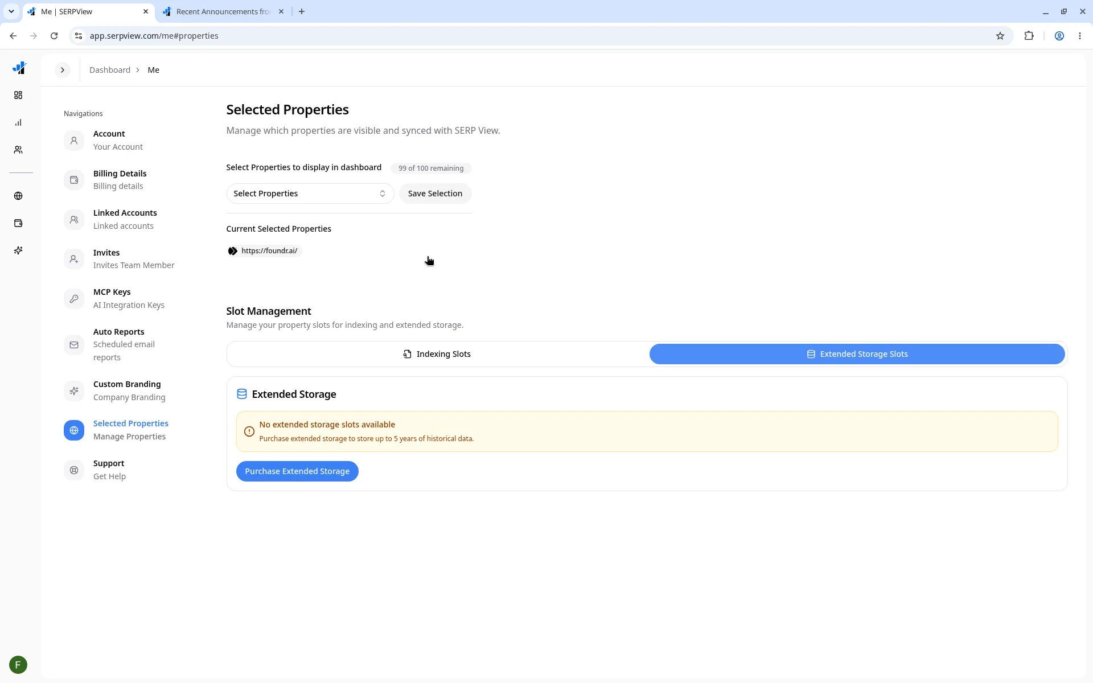The height and width of the screenshot is (683, 1093).
Task: Click the globe icon in left rail
Action: 18,196
